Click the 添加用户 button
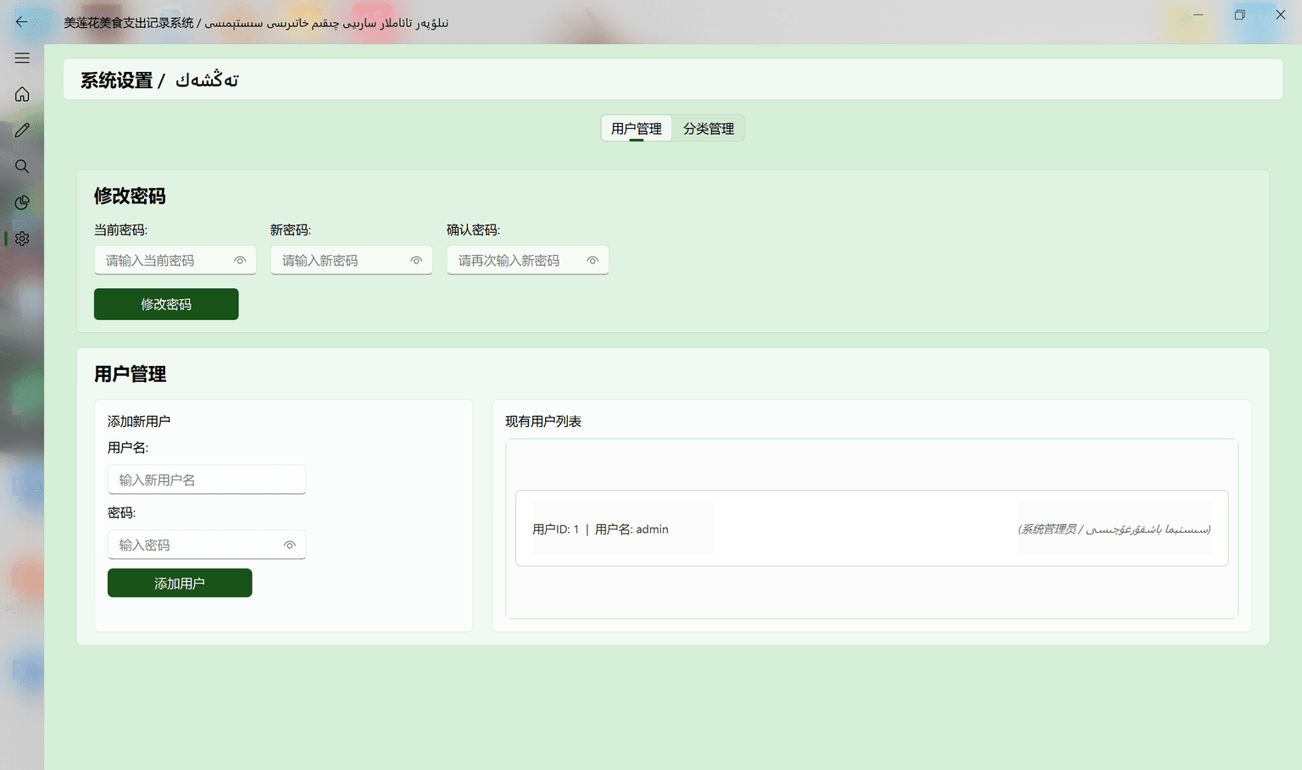 [x=180, y=583]
